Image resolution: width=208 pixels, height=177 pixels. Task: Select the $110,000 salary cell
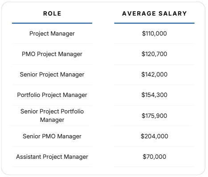[155, 33]
